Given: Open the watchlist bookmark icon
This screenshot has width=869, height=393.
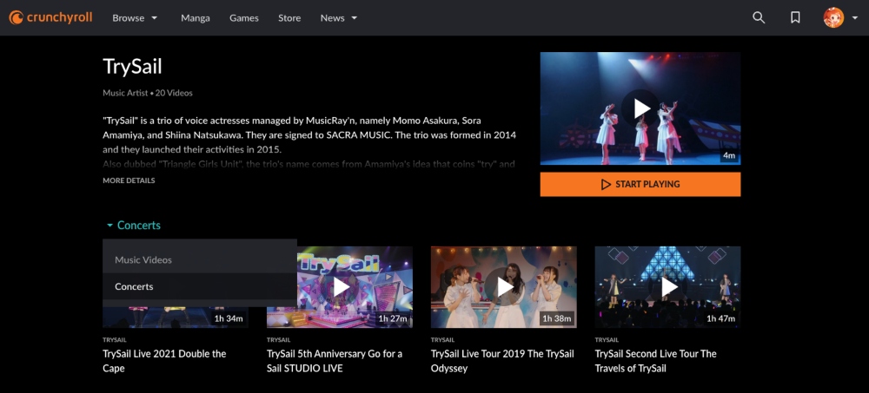Looking at the screenshot, I should 795,17.
